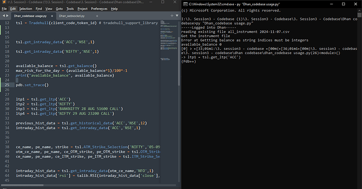Open the File menu in Sublime Text
This screenshot has width=362, height=189.
(4, 9)
